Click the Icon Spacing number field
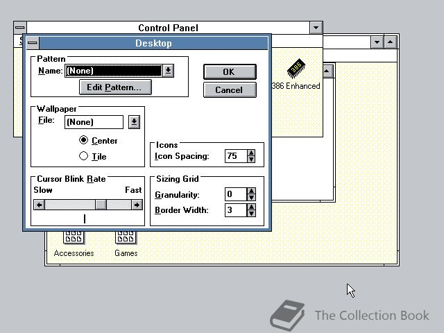The width and height of the screenshot is (444, 333). click(236, 156)
